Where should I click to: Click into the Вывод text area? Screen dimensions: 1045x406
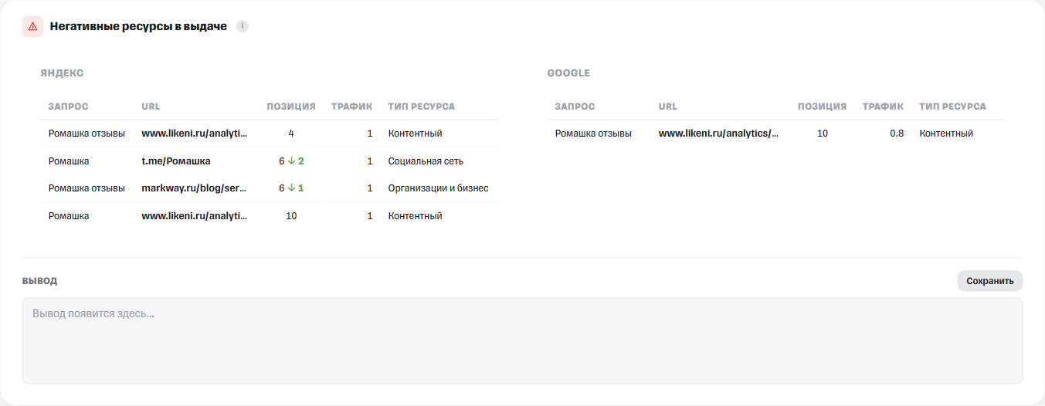click(522, 341)
